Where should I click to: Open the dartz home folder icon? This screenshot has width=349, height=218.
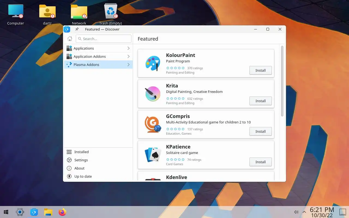(47, 11)
